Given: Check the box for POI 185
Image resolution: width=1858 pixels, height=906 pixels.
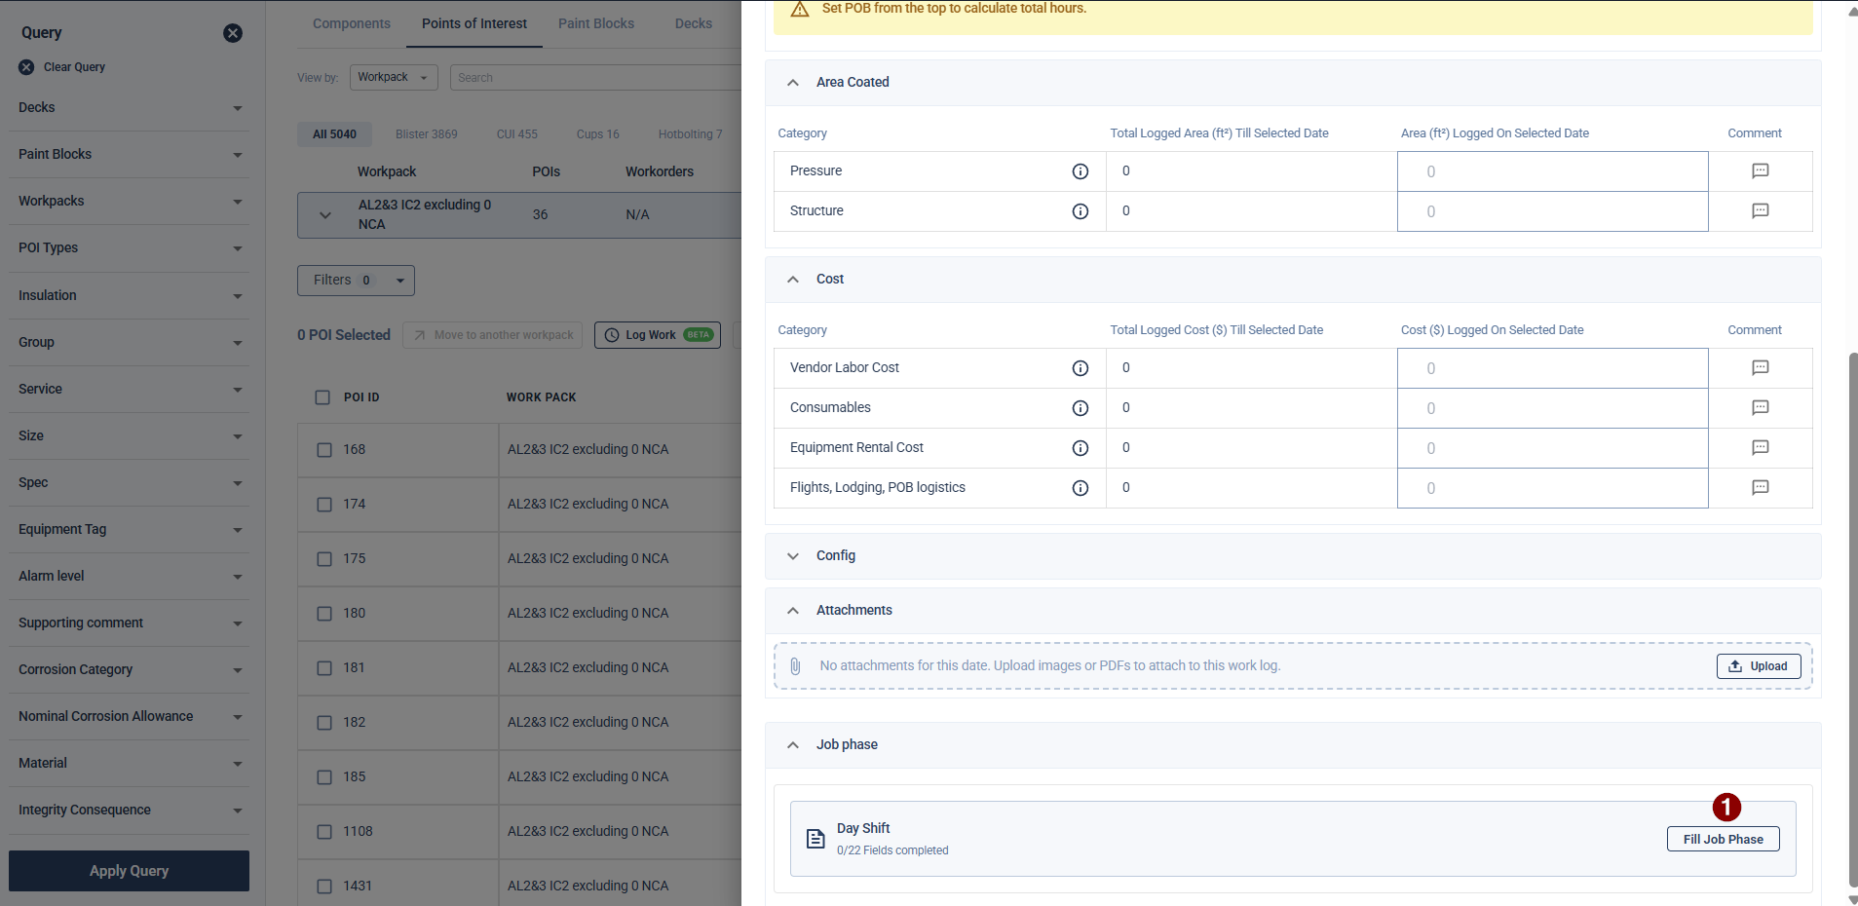Looking at the screenshot, I should coord(324,777).
